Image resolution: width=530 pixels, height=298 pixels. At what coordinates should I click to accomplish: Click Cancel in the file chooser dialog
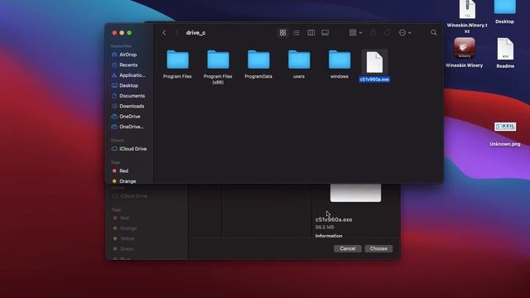(x=348, y=248)
